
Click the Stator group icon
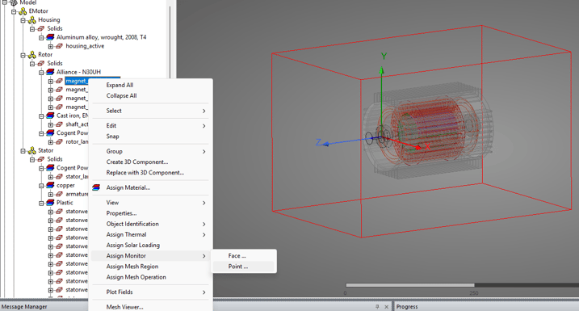[32, 151]
